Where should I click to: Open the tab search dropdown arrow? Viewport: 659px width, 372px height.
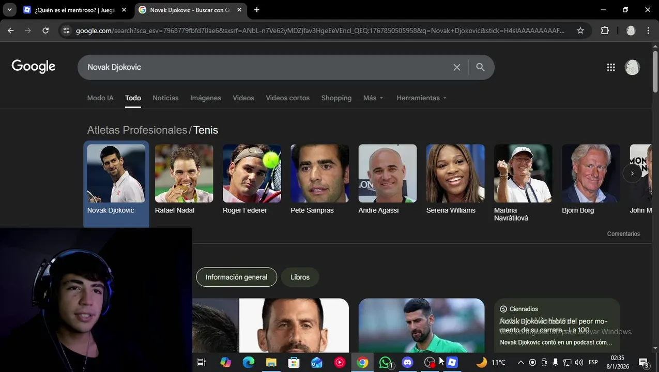pyautogui.click(x=9, y=10)
